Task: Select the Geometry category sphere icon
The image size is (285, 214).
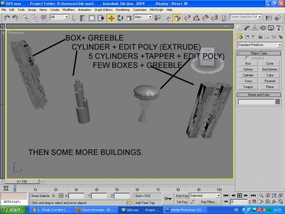Action: [x=240, y=37]
